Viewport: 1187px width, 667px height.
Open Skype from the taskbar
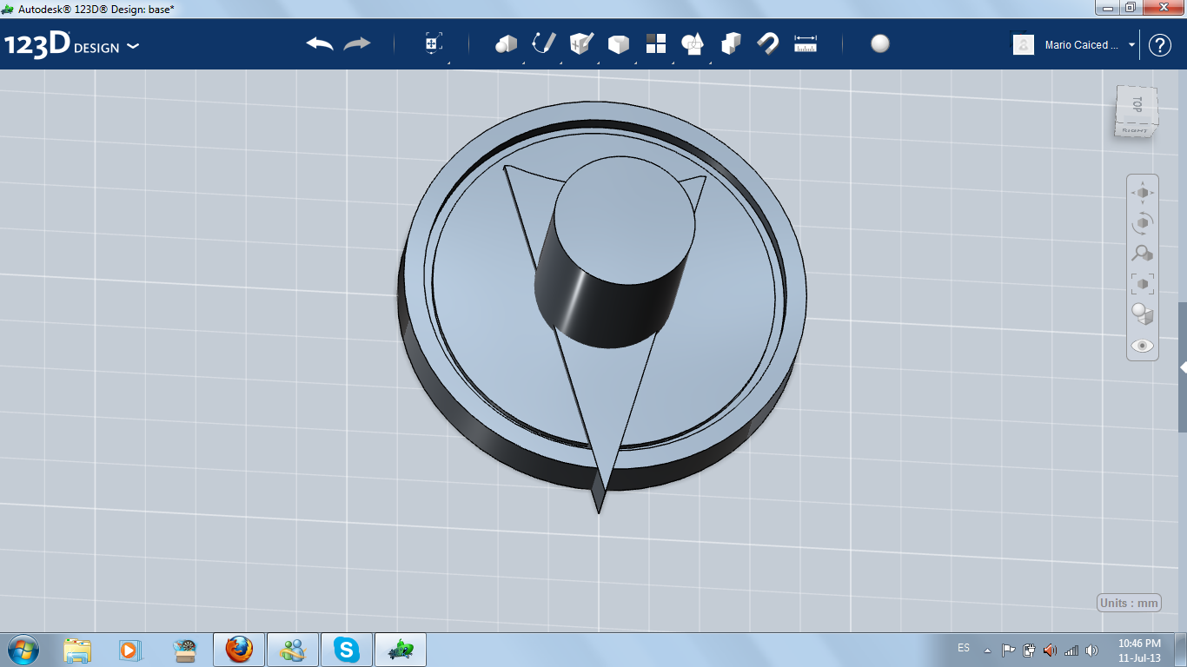[348, 650]
